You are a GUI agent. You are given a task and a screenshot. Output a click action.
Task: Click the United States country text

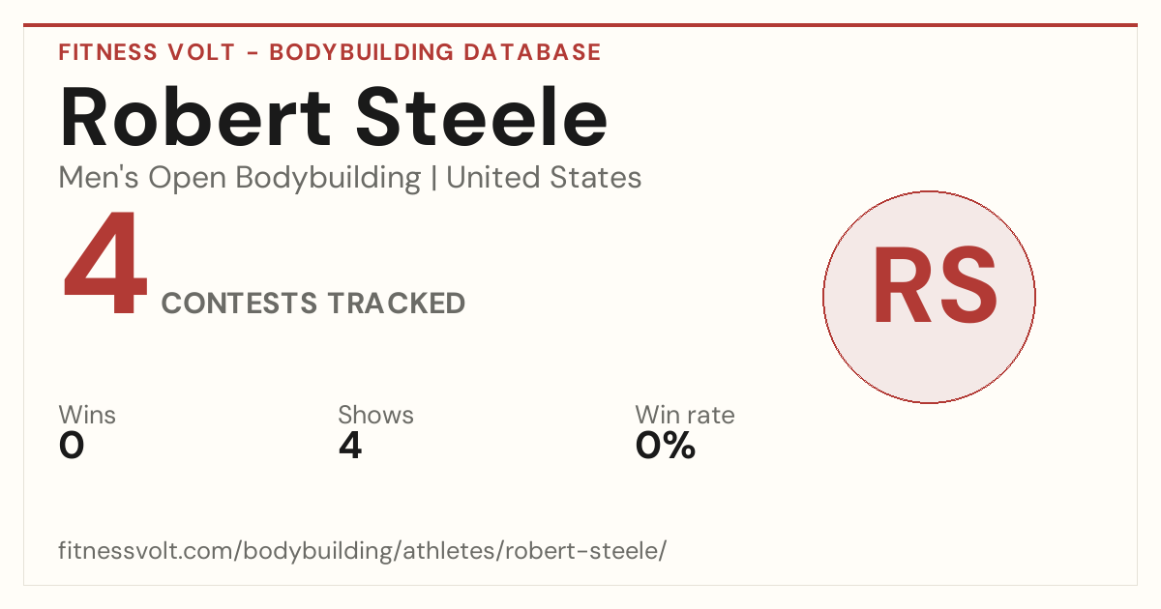pos(544,178)
